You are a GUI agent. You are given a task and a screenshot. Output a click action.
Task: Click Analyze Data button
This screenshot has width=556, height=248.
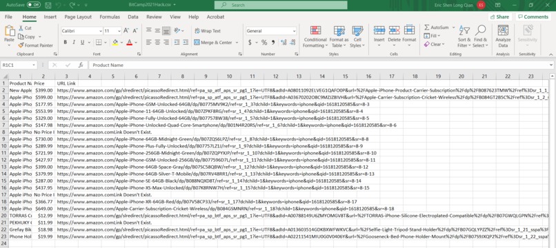click(503, 37)
